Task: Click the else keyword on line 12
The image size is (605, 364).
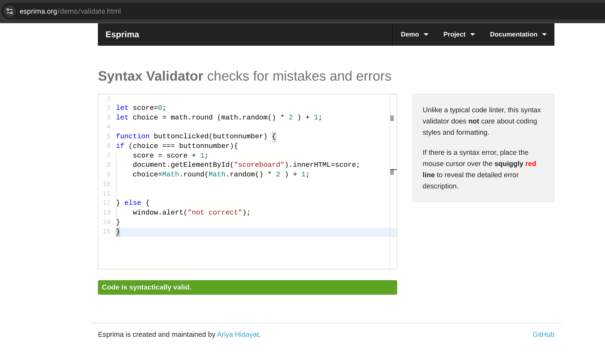Action: (x=132, y=203)
